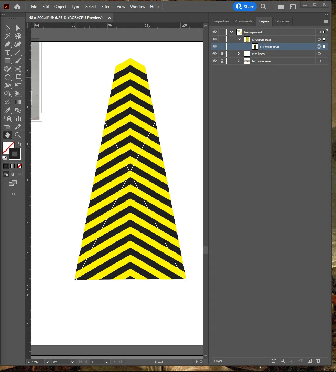This screenshot has width=336, height=372.
Task: Choose the Free Transform tool
Action: click(18, 85)
